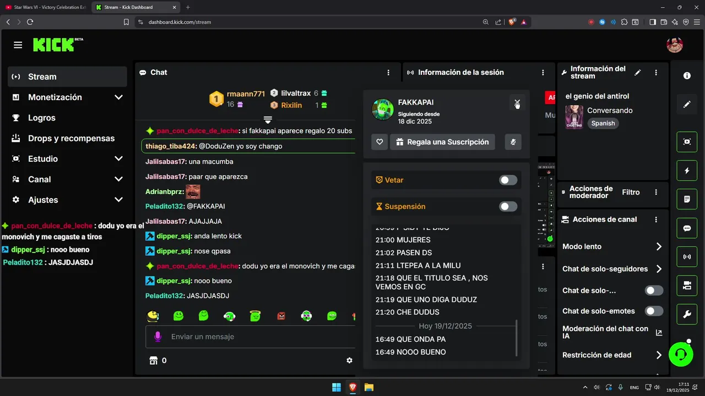
Task: Open Información de la sesión options menu
Action: tap(543, 73)
